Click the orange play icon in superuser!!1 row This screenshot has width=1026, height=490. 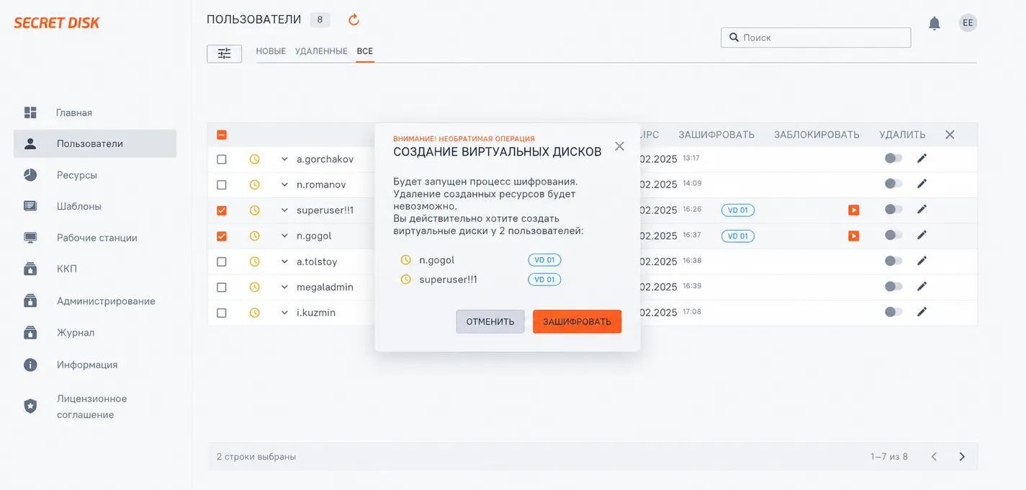[853, 210]
